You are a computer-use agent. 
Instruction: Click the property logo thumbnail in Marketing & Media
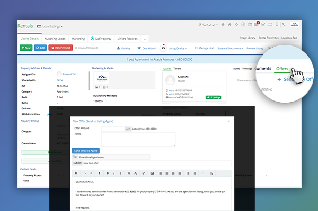[x=102, y=78]
